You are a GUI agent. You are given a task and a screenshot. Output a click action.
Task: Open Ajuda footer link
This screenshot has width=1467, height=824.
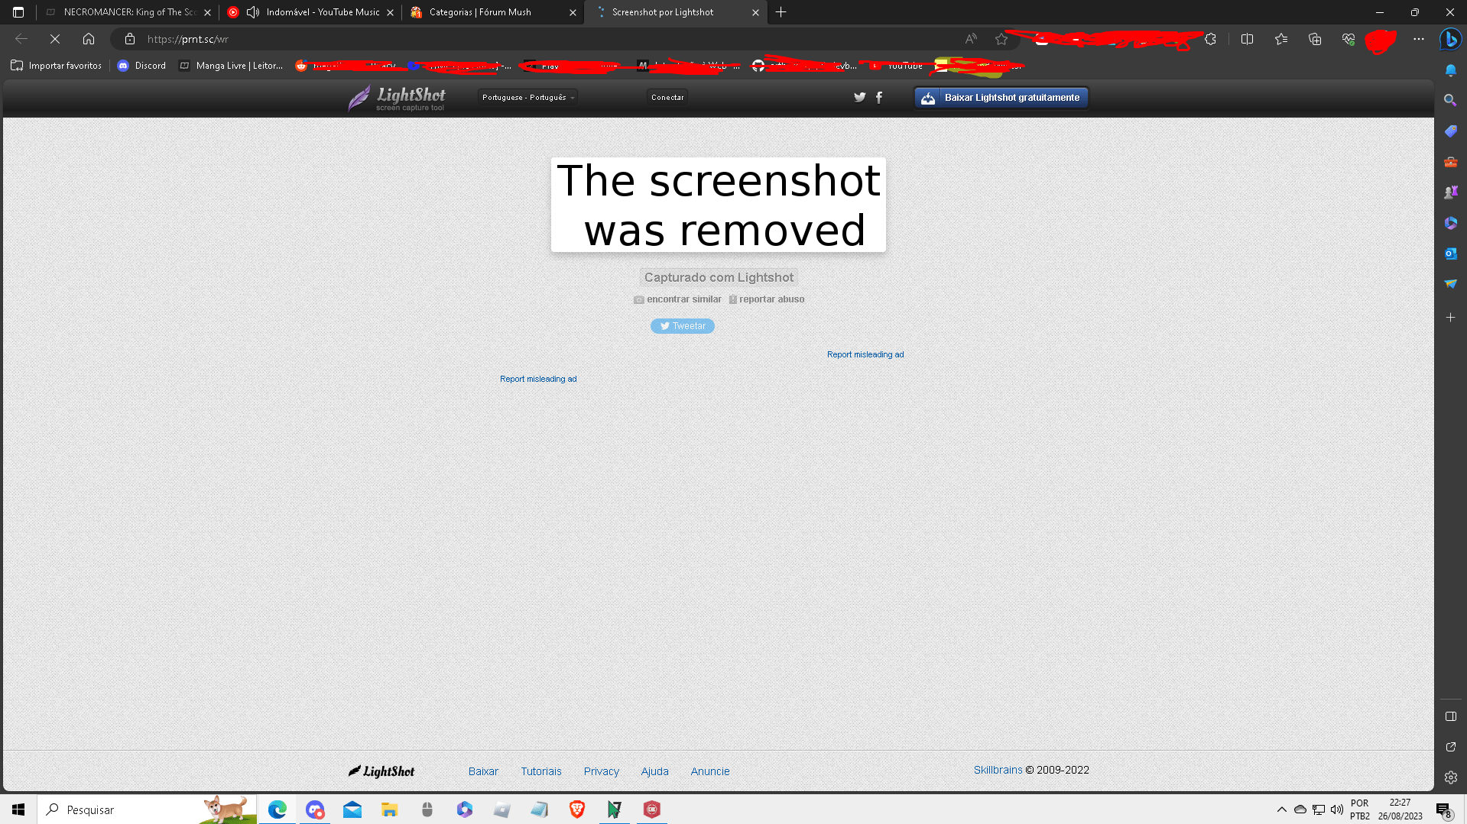click(x=655, y=771)
